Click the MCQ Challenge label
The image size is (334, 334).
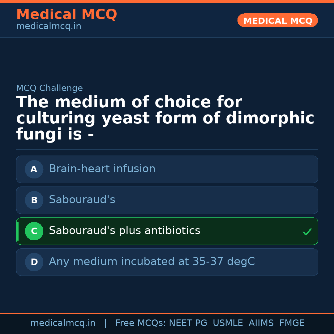pos(49,88)
